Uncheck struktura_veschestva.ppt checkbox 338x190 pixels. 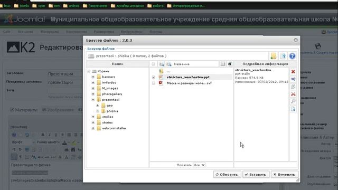(154, 77)
